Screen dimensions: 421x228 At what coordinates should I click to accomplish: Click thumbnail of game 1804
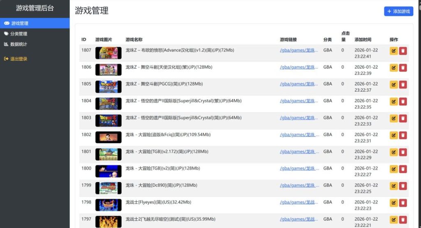[109, 104]
